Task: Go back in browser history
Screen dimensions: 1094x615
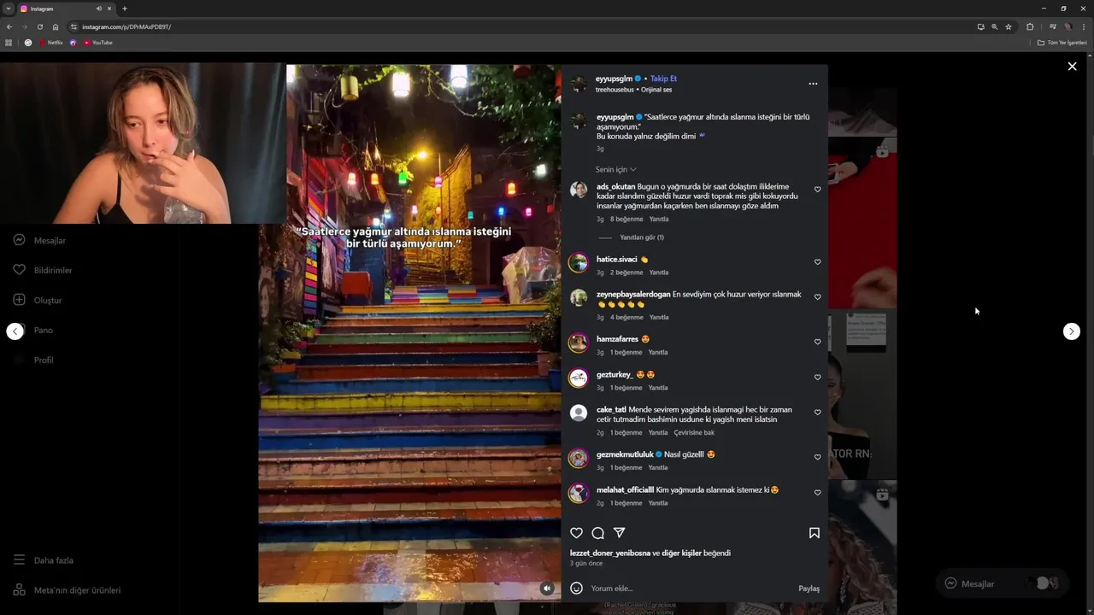Action: (x=9, y=26)
